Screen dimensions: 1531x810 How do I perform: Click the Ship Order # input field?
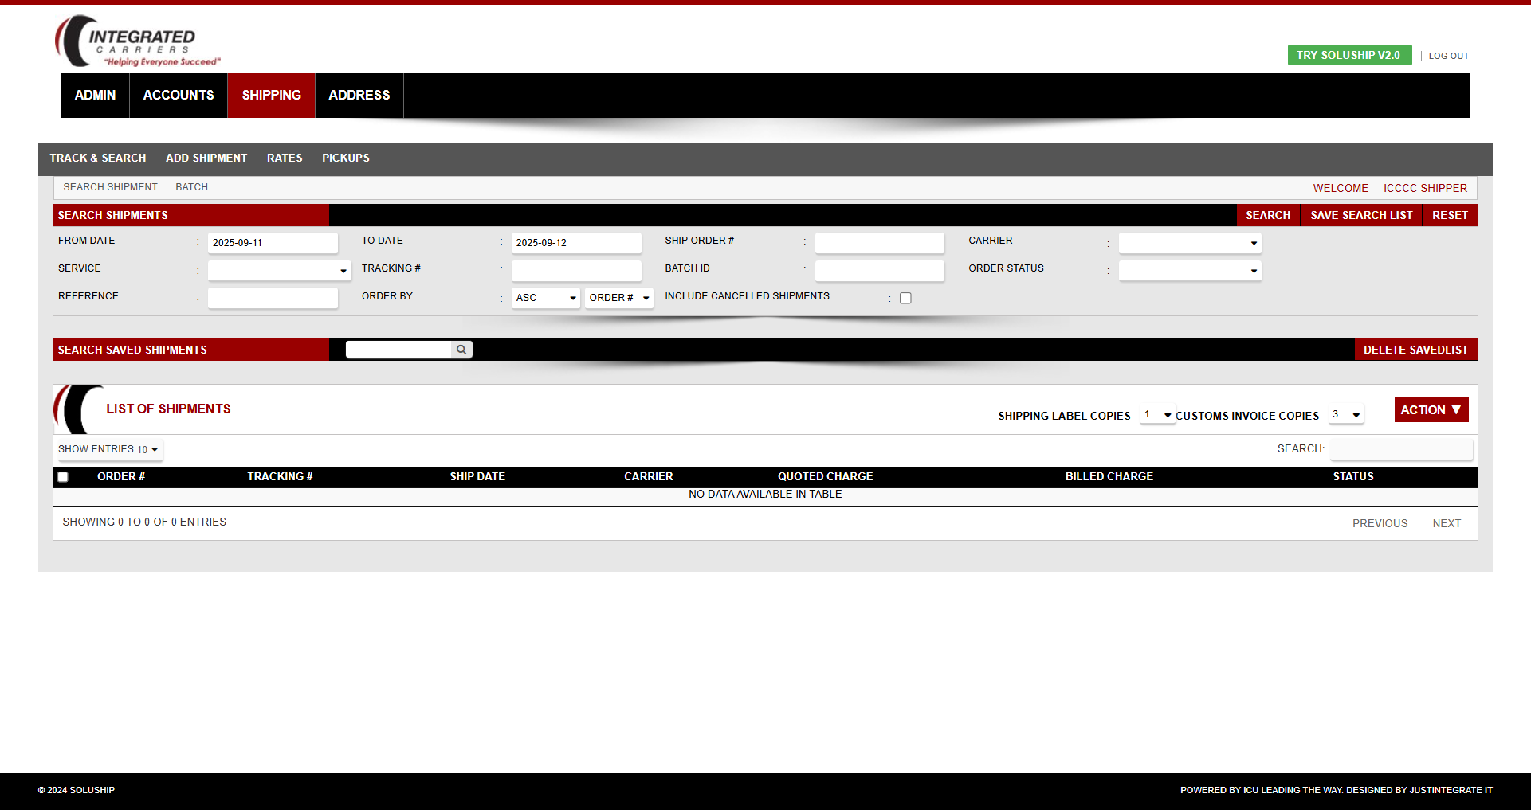[x=879, y=243]
